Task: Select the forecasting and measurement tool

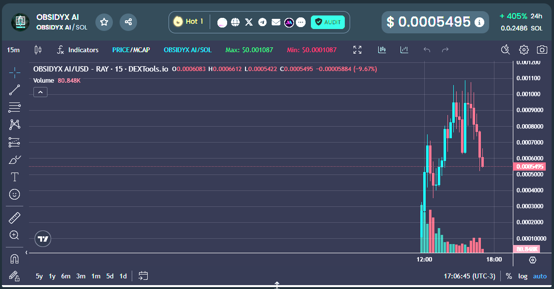Action: pos(15,142)
